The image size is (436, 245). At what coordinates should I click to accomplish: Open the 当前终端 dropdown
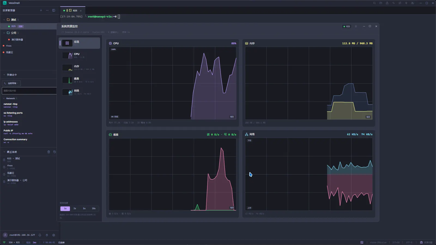(x=11, y=83)
